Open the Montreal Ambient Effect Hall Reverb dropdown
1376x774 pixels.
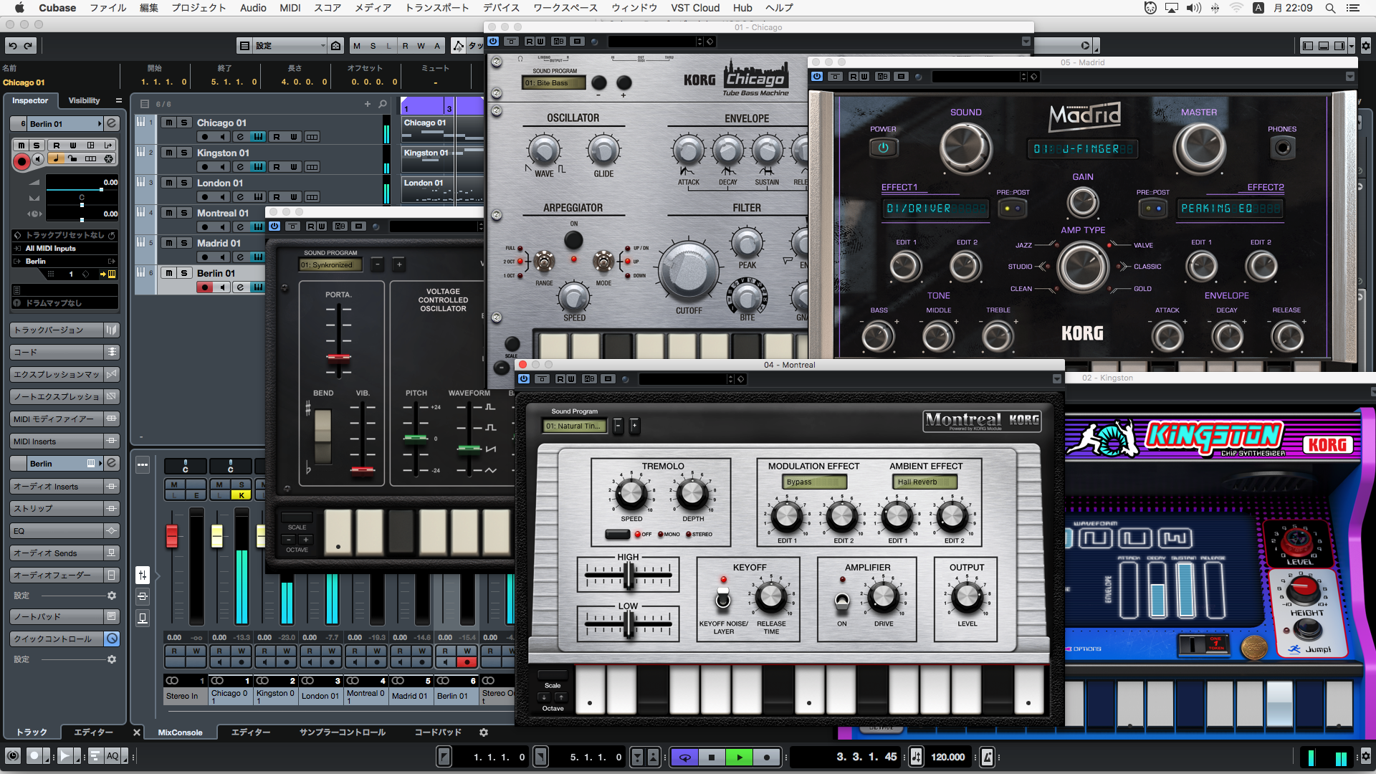pos(924,482)
